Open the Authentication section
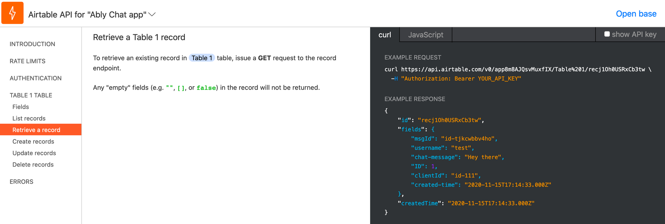Screen dimensions: 665x224 [36, 78]
